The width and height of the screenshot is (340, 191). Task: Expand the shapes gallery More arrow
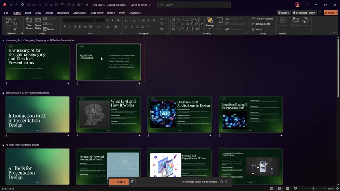tap(202, 24)
